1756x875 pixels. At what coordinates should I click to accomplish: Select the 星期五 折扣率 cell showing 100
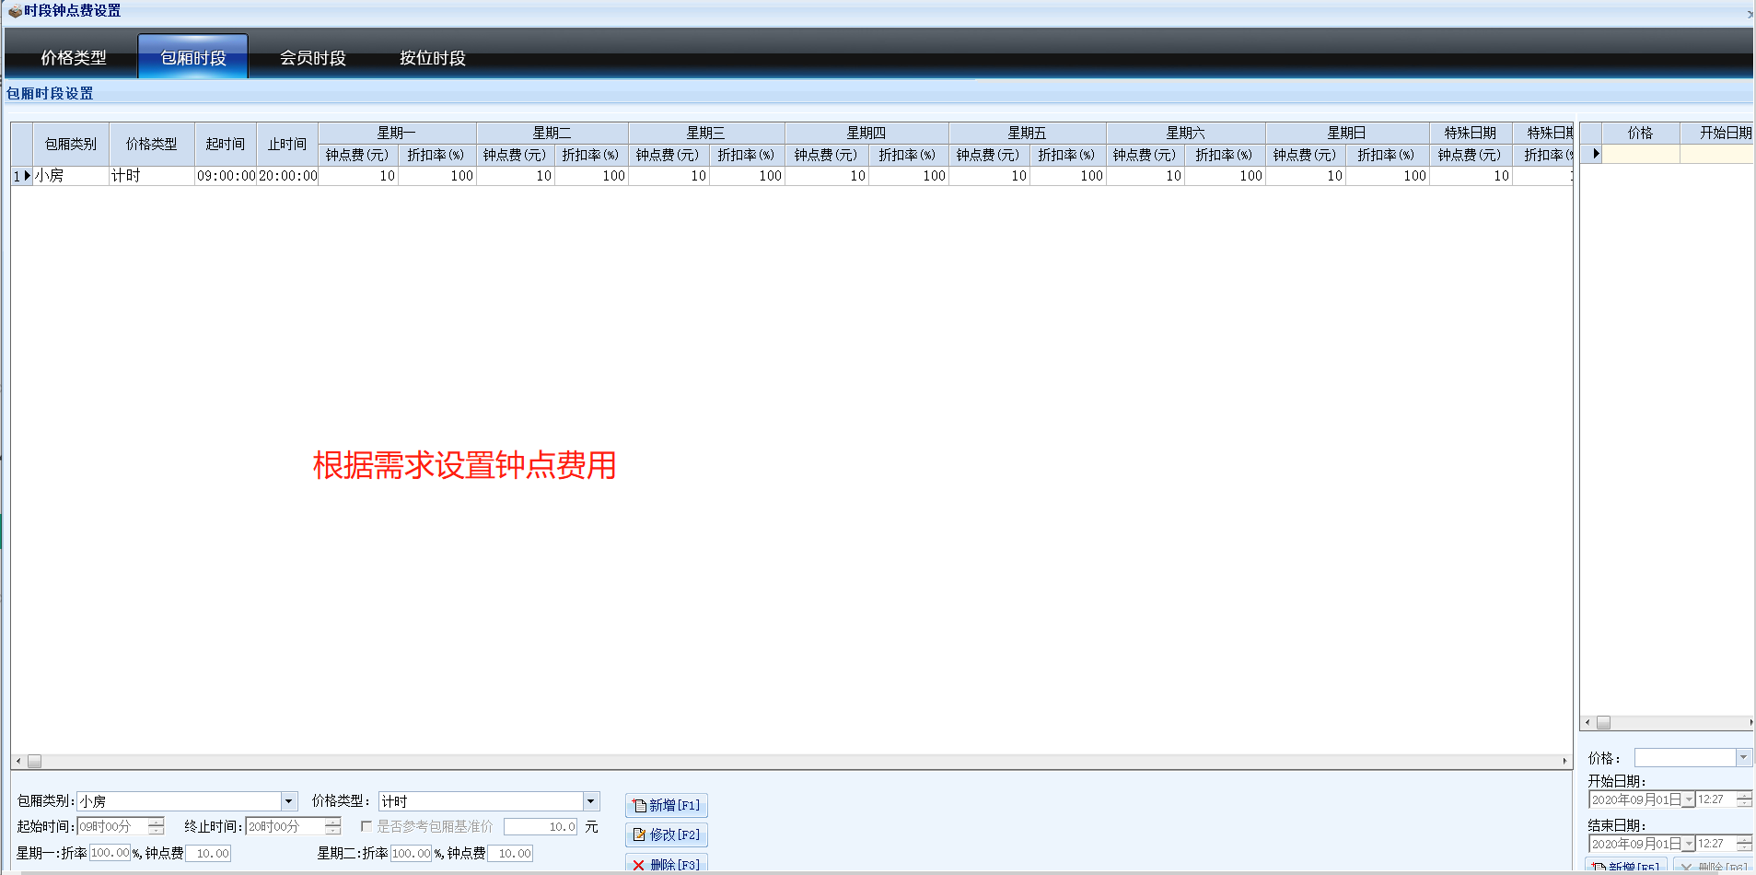coord(1068,175)
